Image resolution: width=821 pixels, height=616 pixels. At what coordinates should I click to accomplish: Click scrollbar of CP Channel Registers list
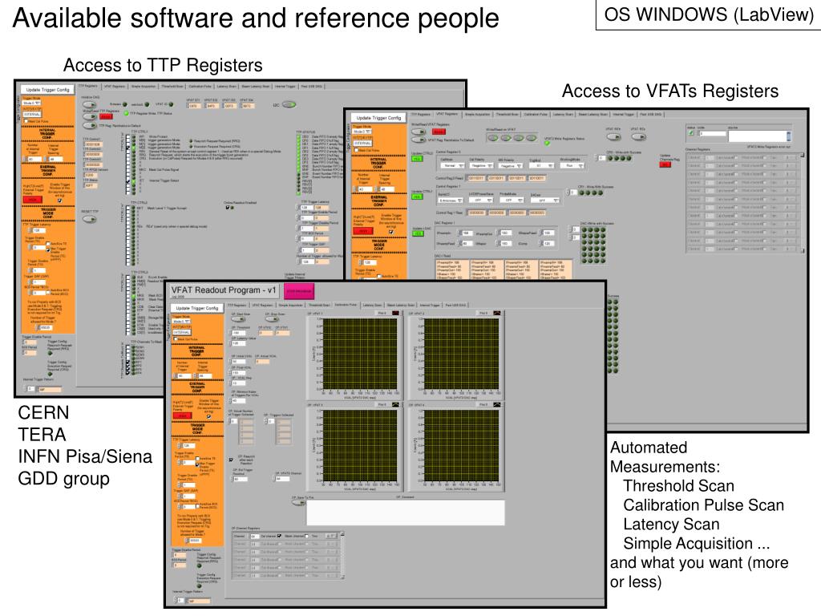coord(342,555)
